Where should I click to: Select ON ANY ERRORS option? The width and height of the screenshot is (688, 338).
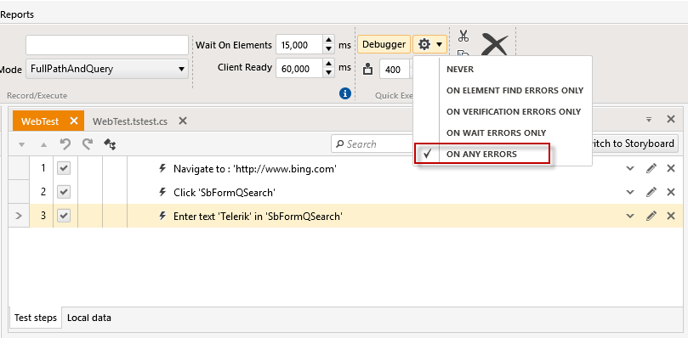(x=482, y=154)
